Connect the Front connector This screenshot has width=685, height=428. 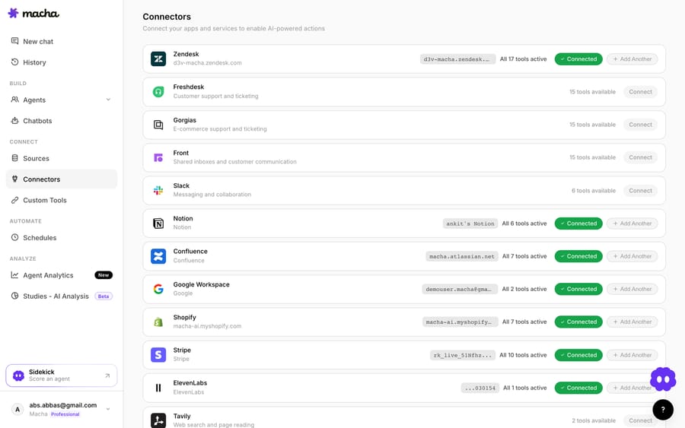coord(640,157)
